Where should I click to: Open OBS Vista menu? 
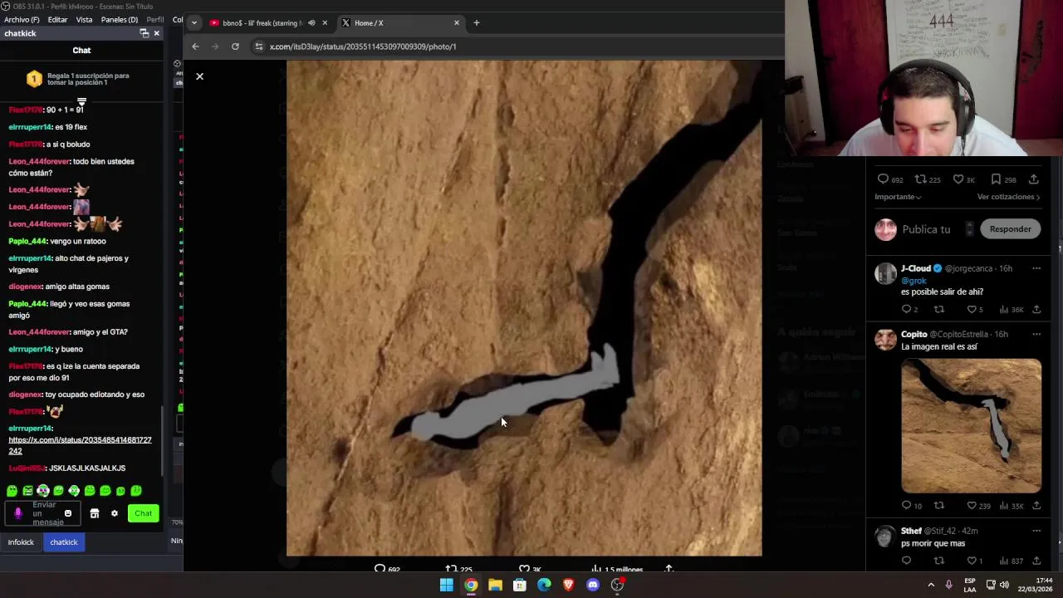coord(84,19)
